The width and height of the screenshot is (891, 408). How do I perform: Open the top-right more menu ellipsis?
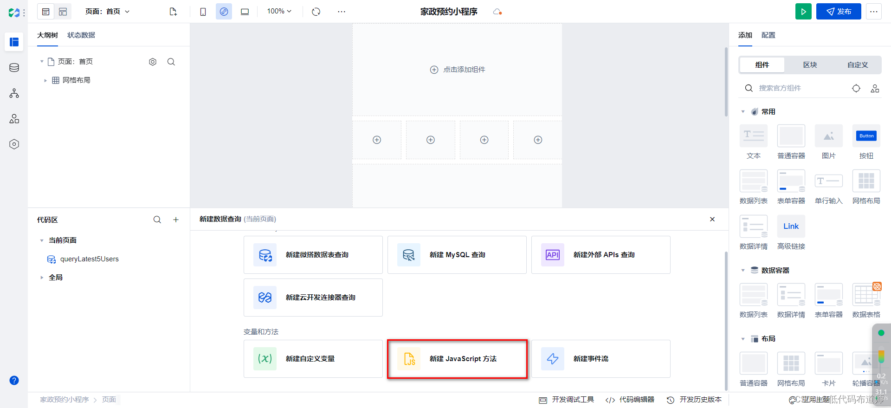[x=874, y=12]
